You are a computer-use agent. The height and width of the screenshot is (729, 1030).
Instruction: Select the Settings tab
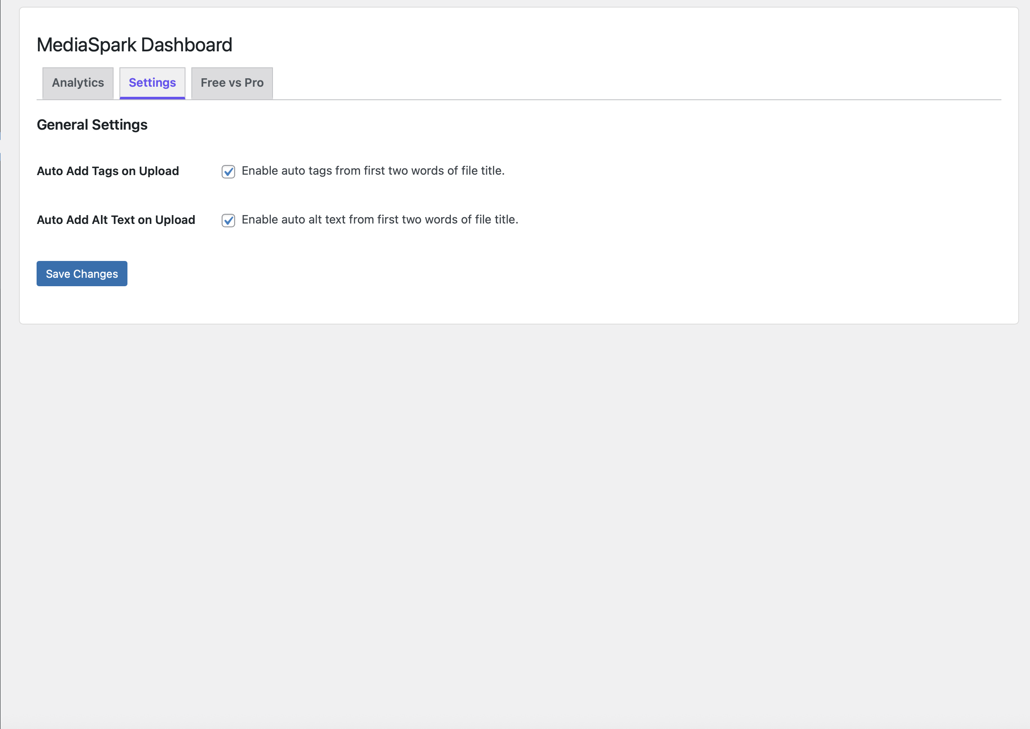tap(152, 83)
